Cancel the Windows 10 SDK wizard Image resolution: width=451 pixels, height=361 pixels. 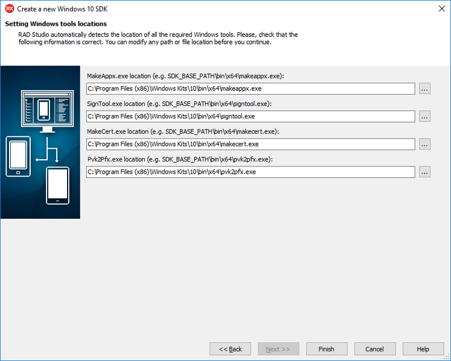click(375, 349)
